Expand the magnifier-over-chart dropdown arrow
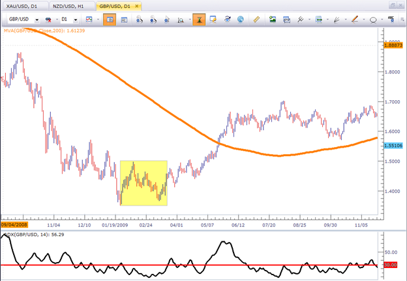This screenshot has width=407, height=281. click(190, 20)
